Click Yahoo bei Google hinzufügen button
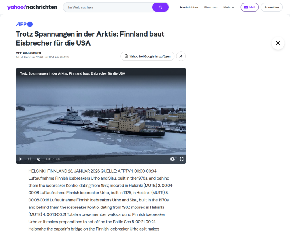 tap(147, 56)
